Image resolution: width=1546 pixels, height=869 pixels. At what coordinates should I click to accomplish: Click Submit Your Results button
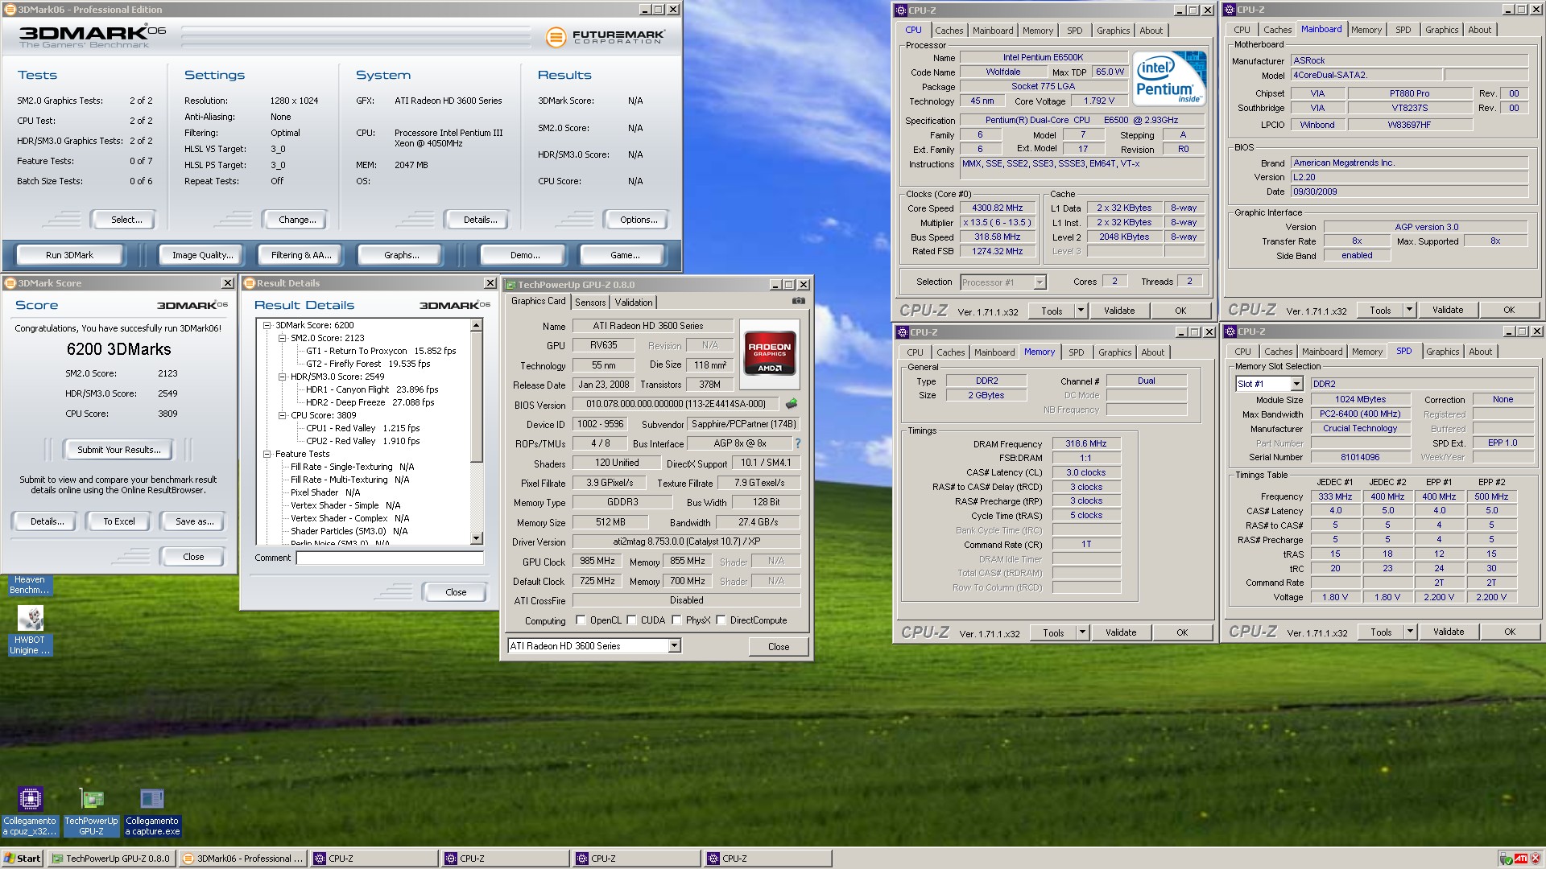coord(119,450)
